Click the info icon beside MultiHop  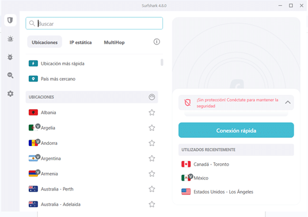(x=157, y=42)
